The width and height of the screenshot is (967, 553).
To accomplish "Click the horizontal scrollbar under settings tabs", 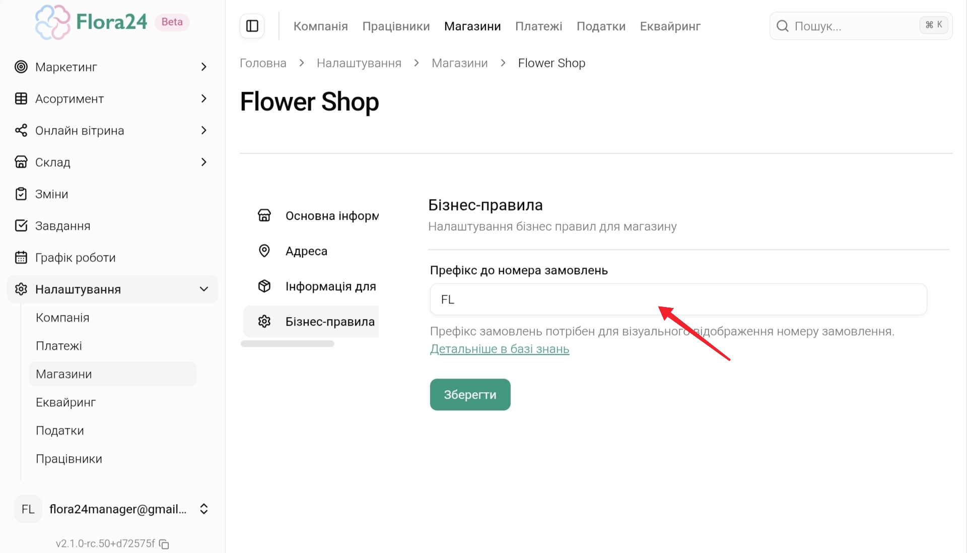I will tap(288, 344).
